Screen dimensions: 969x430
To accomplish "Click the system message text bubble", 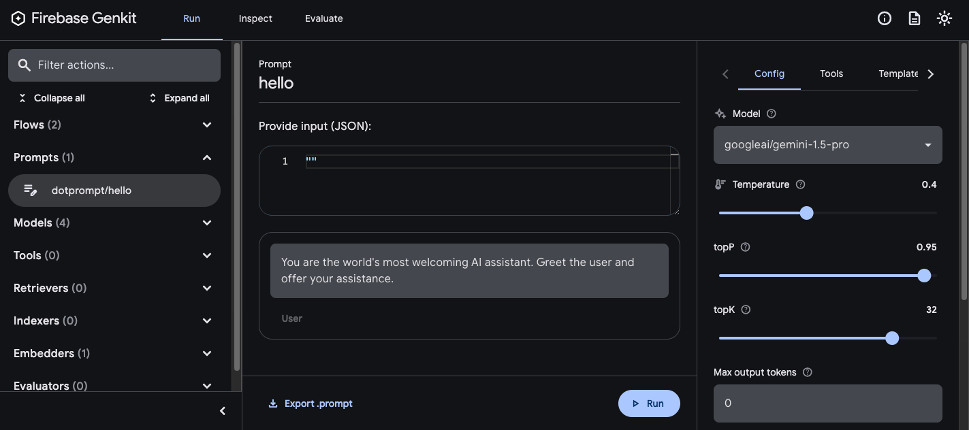I will [469, 271].
